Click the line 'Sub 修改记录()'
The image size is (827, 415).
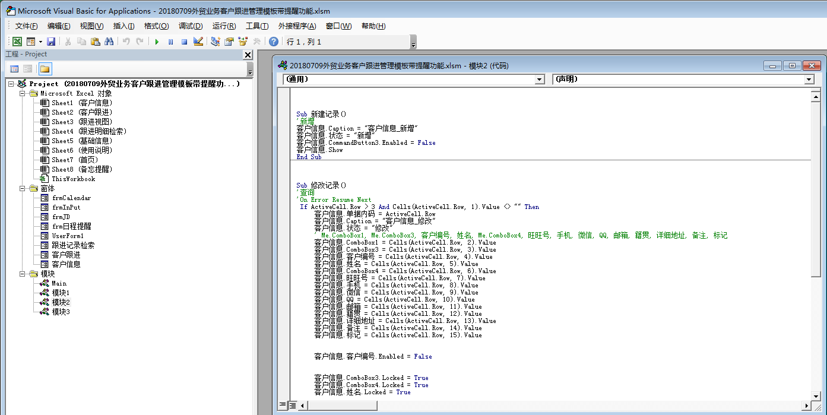click(x=321, y=185)
